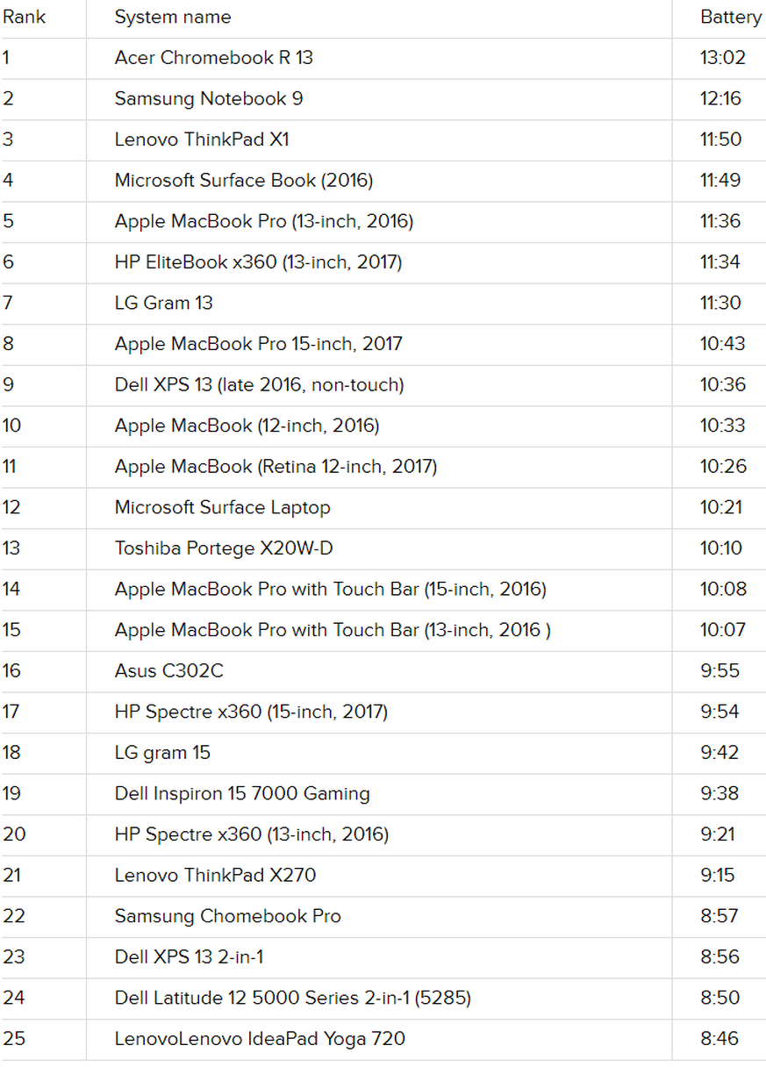This screenshot has height=1067, width=766.
Task: Click the 8:46 battery value
Action: [x=719, y=1039]
